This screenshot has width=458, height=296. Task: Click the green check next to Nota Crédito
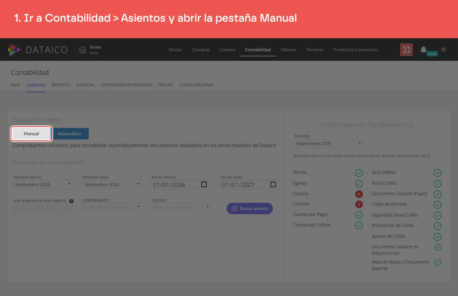(x=437, y=184)
